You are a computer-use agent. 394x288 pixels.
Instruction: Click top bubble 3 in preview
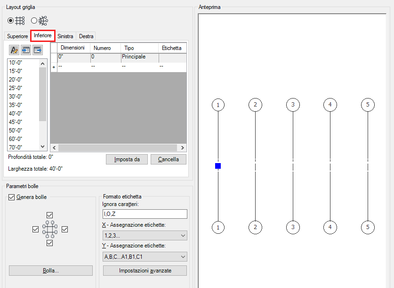[x=293, y=105]
